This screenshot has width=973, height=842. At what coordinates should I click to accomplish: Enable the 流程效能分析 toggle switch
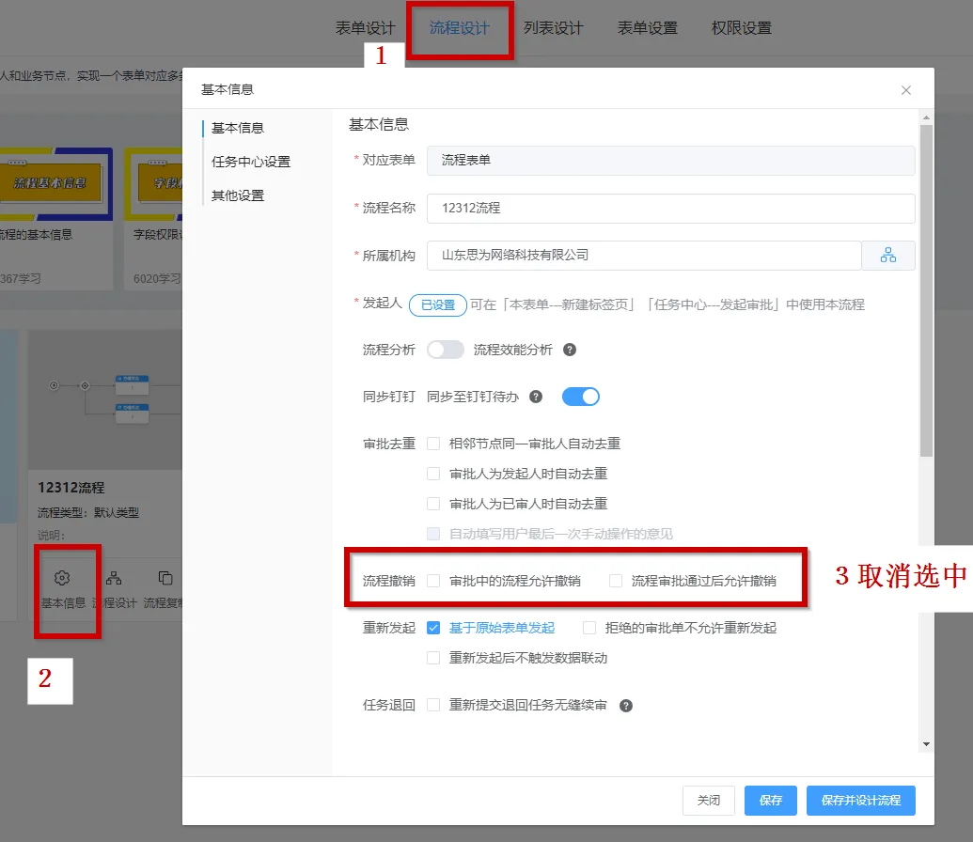click(446, 350)
